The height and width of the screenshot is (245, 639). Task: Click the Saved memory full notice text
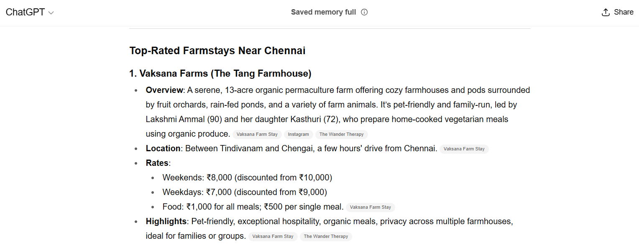pos(323,12)
